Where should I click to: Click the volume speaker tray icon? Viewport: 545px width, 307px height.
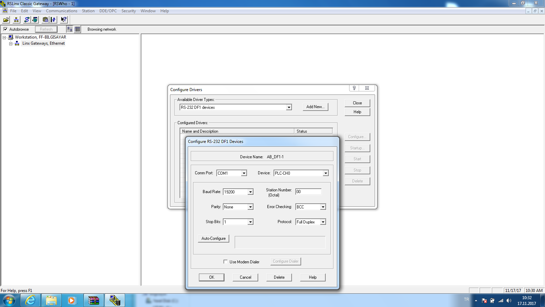tap(509, 301)
